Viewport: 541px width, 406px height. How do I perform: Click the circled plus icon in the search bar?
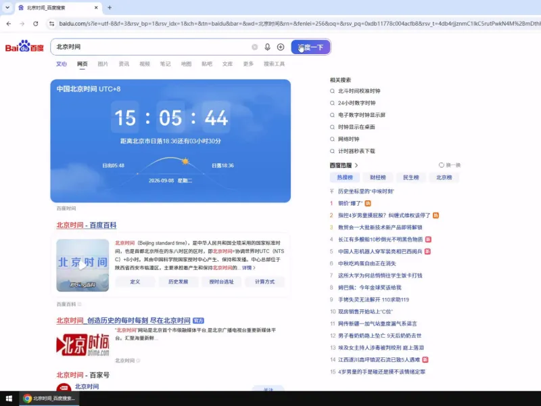pyautogui.click(x=281, y=47)
